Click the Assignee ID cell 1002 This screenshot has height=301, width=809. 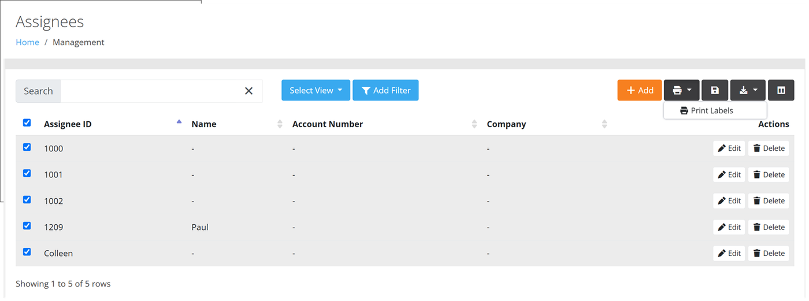tap(54, 200)
